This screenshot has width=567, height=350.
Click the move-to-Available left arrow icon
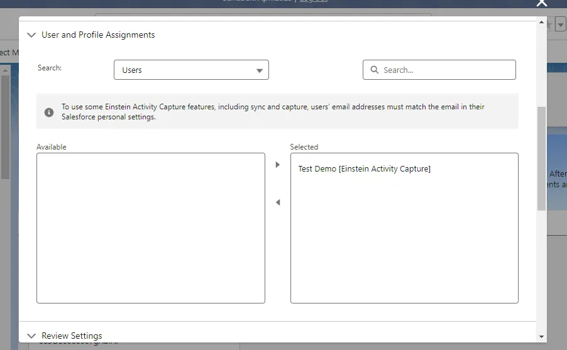[x=278, y=202]
